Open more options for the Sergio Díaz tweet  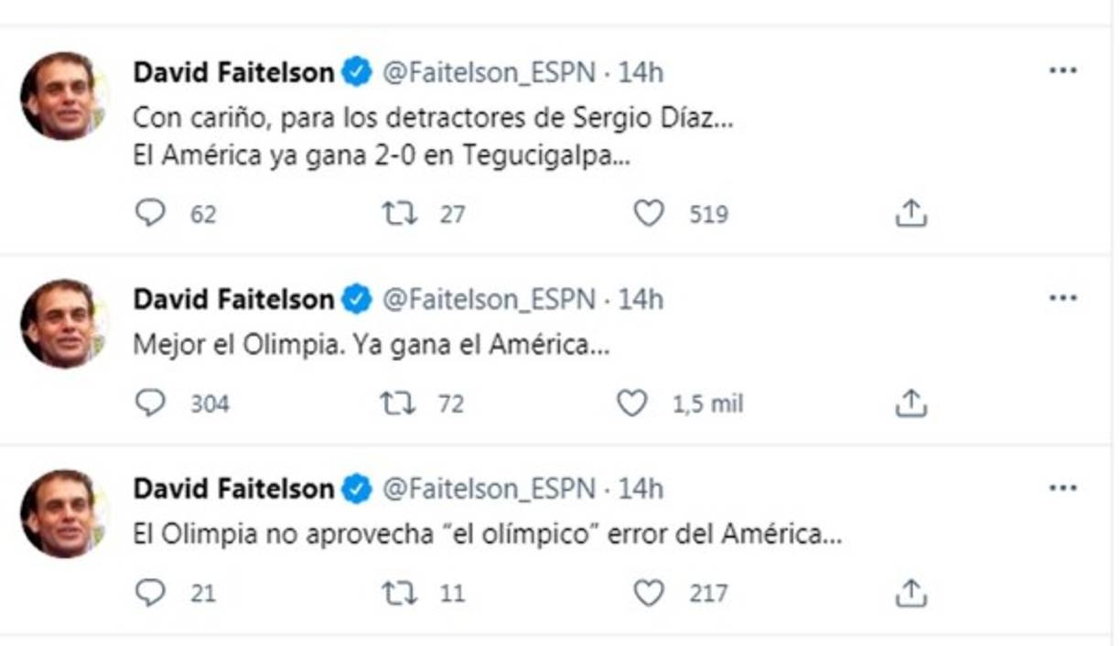(x=1062, y=70)
